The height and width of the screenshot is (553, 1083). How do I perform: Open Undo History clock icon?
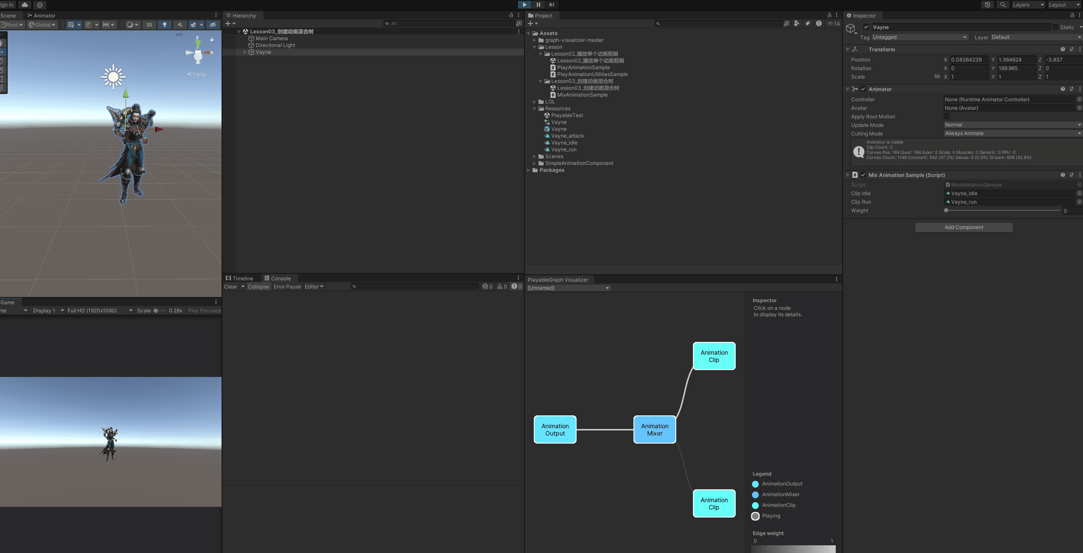coord(987,5)
